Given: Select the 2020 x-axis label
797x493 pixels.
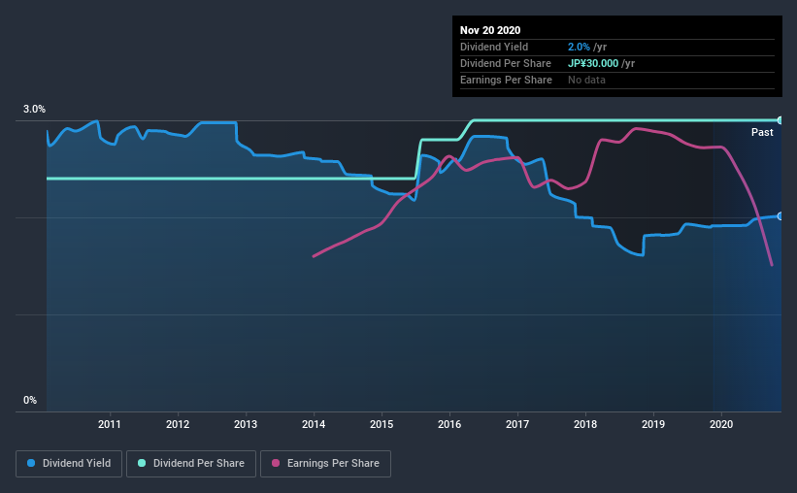Looking at the screenshot, I should pyautogui.click(x=721, y=424).
